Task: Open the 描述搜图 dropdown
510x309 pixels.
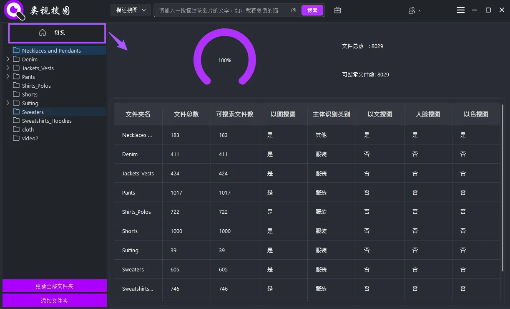Action: (130, 10)
